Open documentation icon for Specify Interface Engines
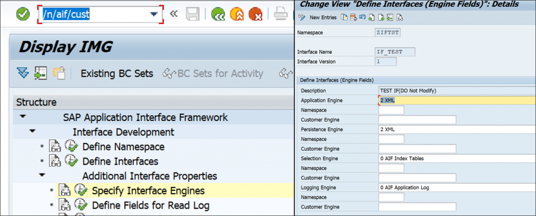Viewport: 536px width, 216px height. coord(64,190)
